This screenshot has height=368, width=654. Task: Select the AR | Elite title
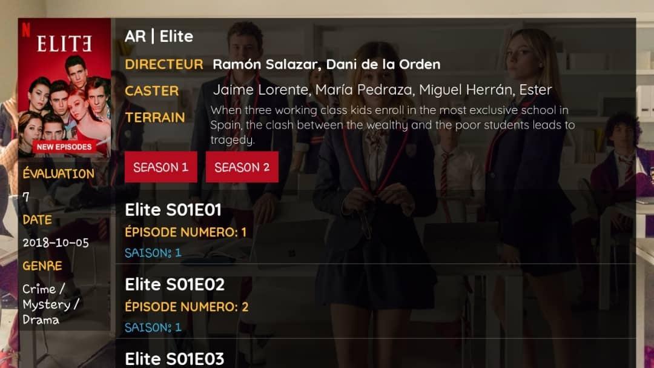pyautogui.click(x=159, y=36)
